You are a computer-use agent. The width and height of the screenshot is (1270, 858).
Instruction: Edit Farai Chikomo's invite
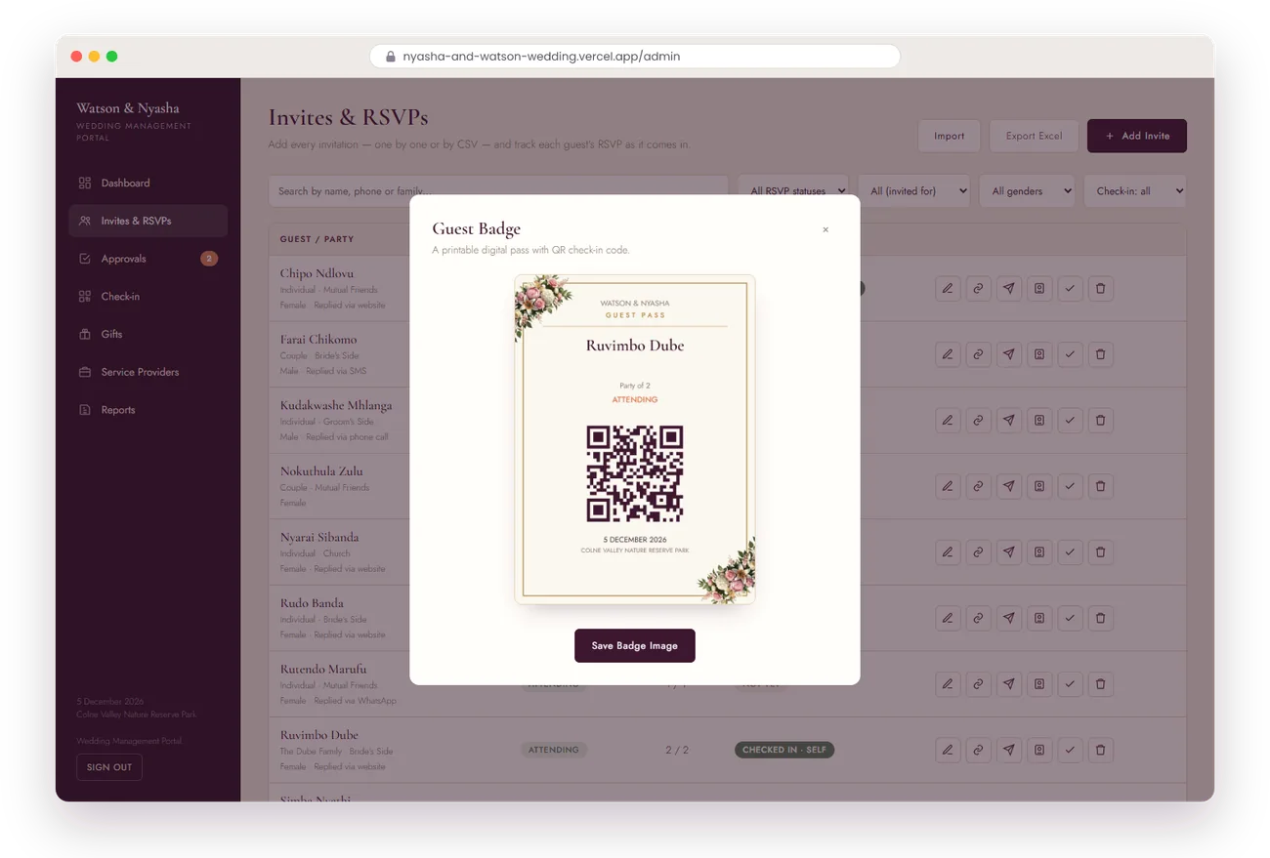click(x=948, y=354)
